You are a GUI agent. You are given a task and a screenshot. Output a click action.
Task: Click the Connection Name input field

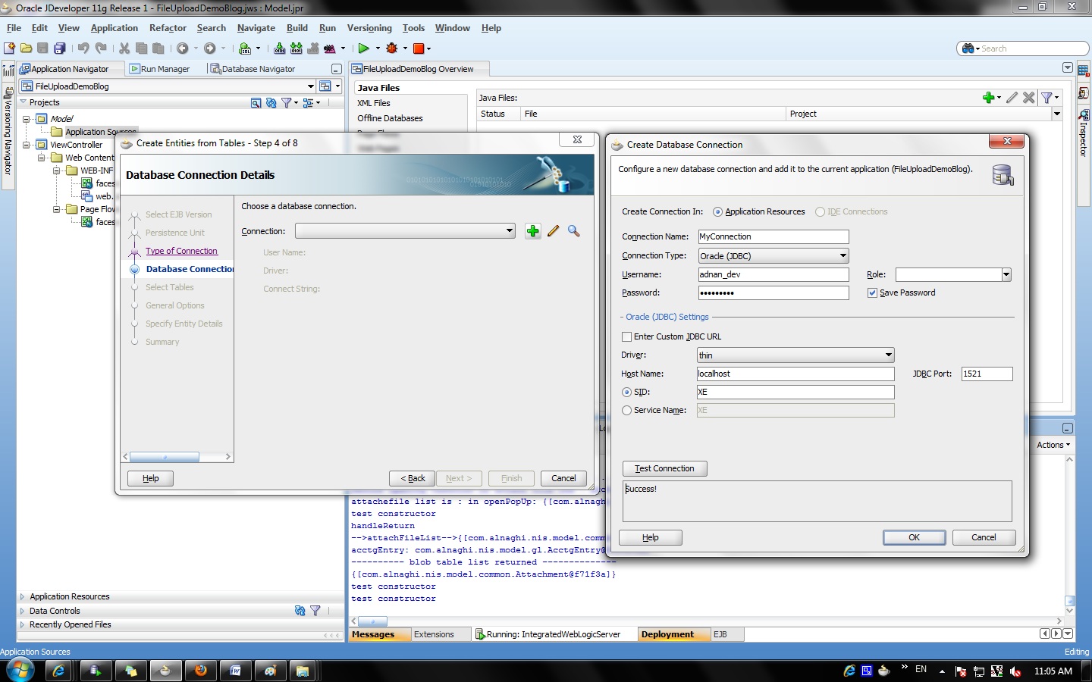773,236
